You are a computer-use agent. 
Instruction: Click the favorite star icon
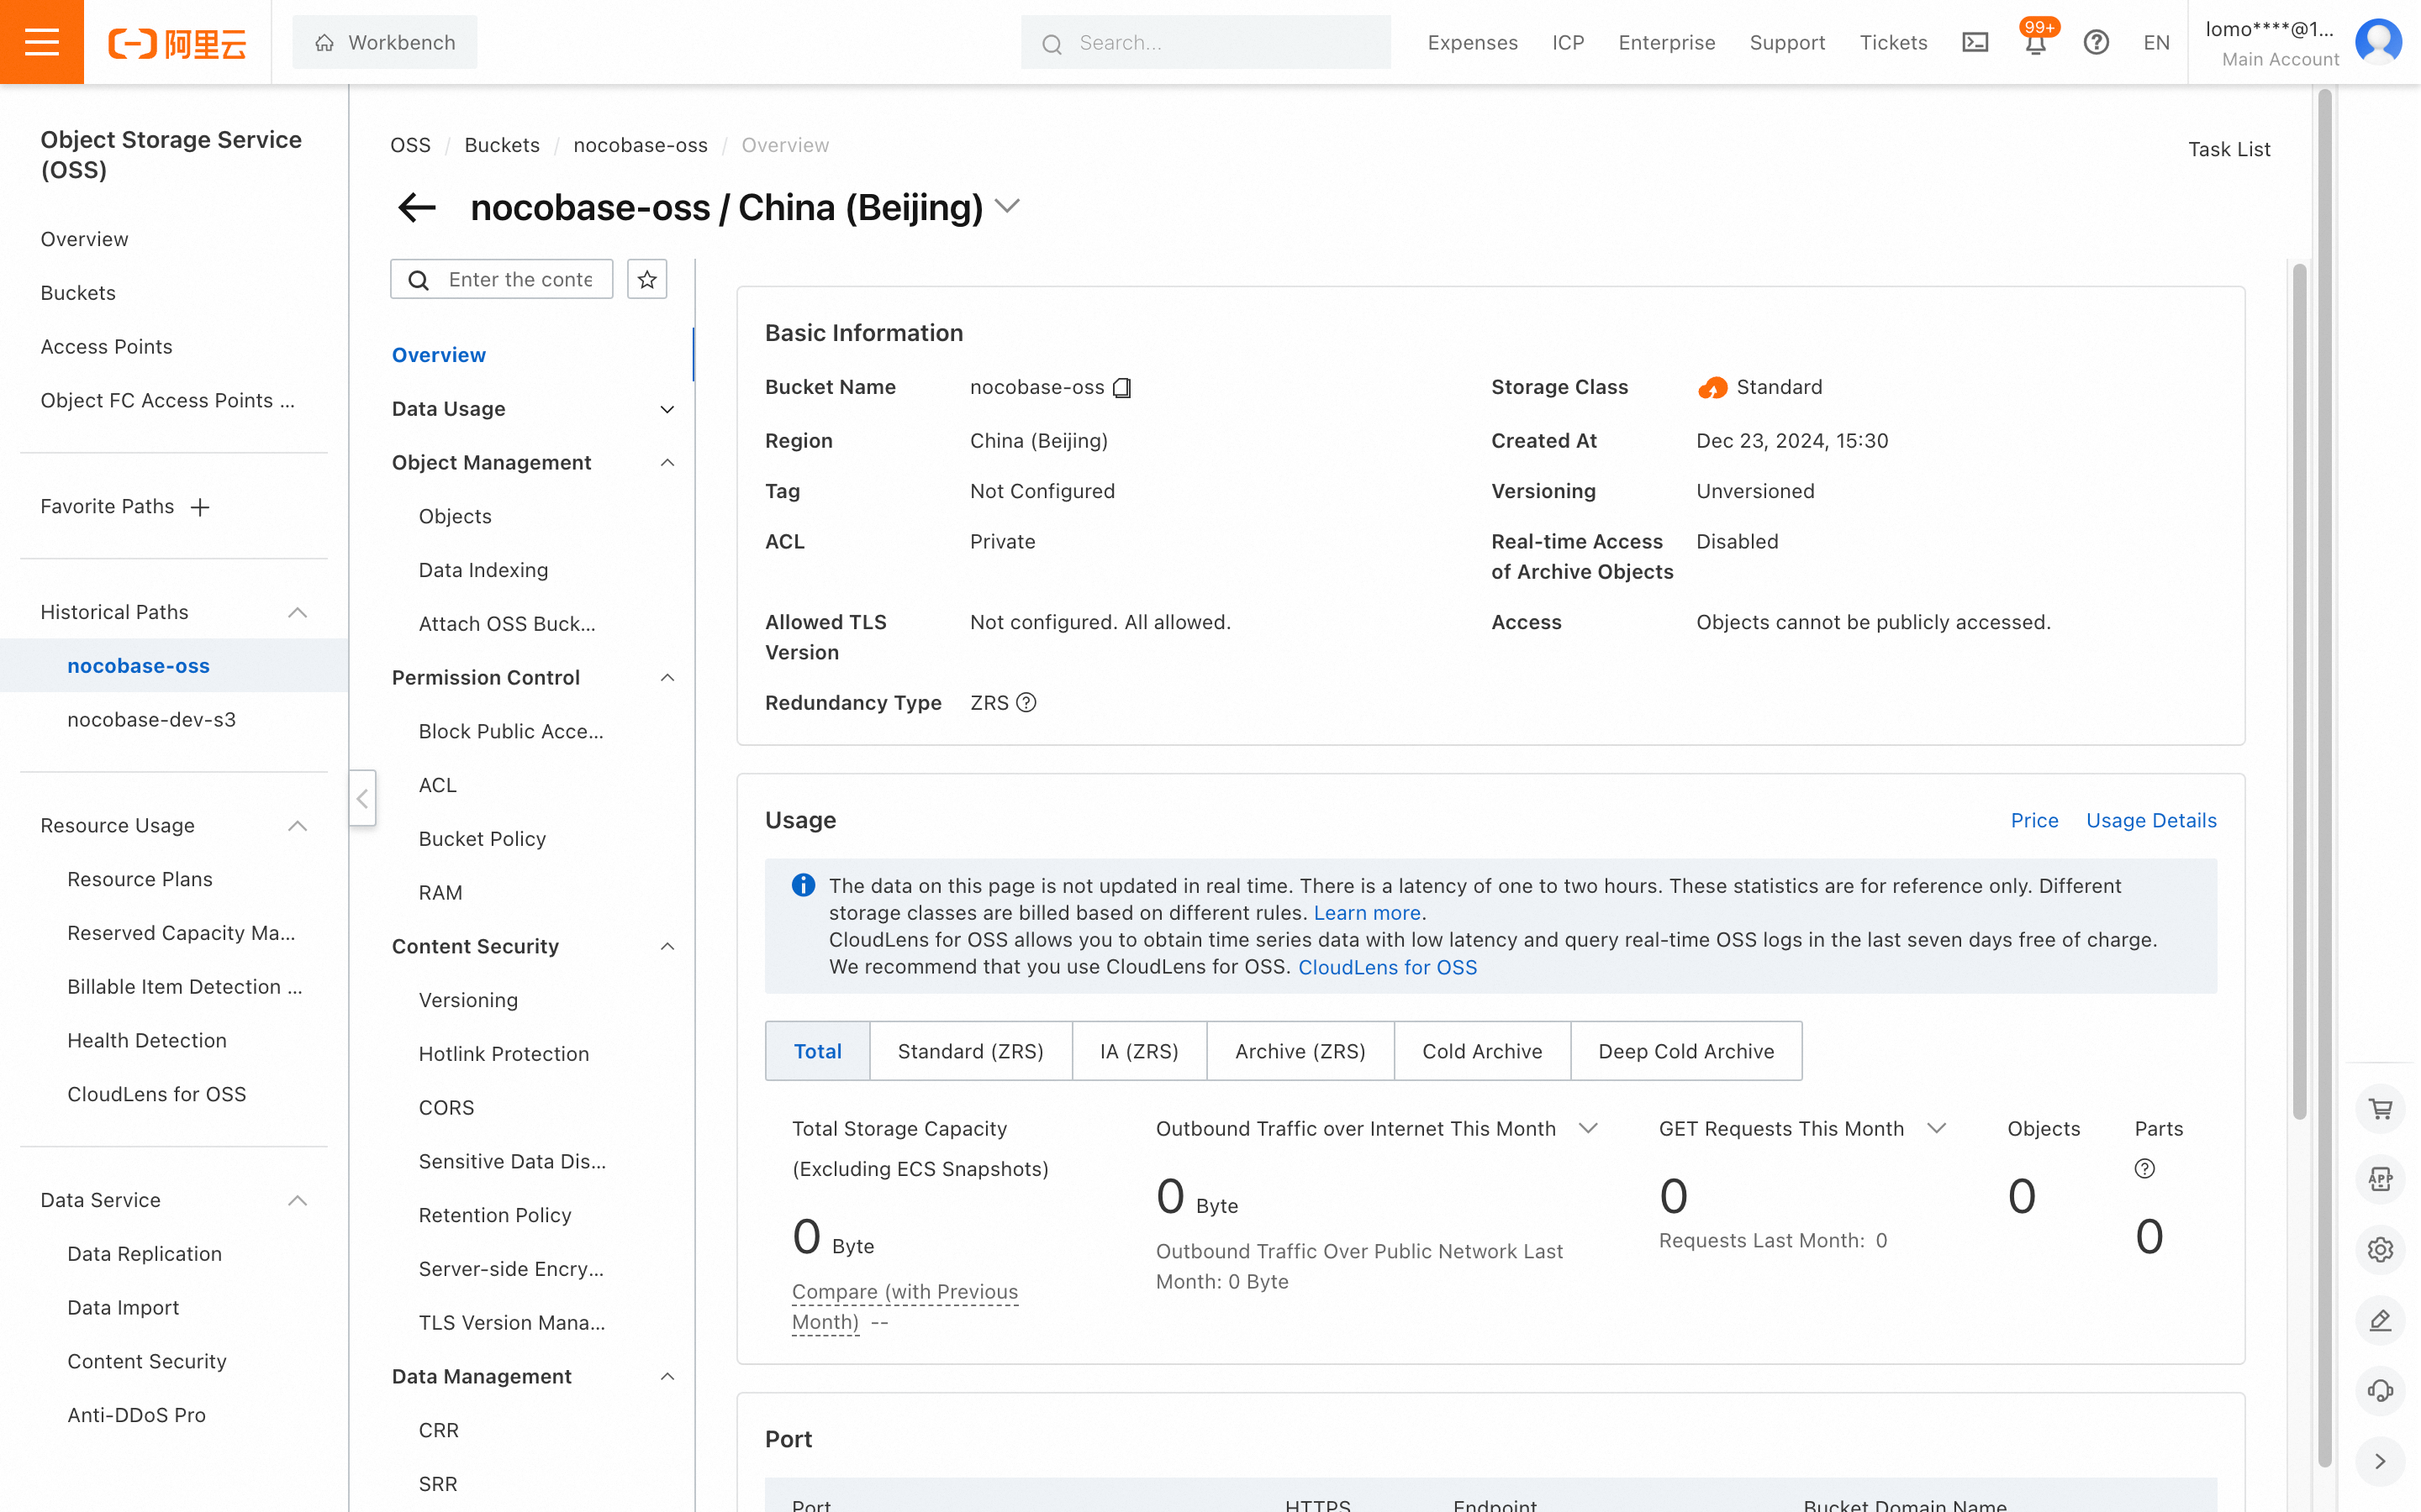click(646, 279)
